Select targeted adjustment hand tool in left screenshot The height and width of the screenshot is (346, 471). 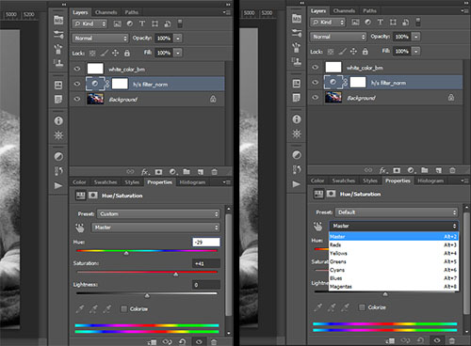pyautogui.click(x=80, y=228)
